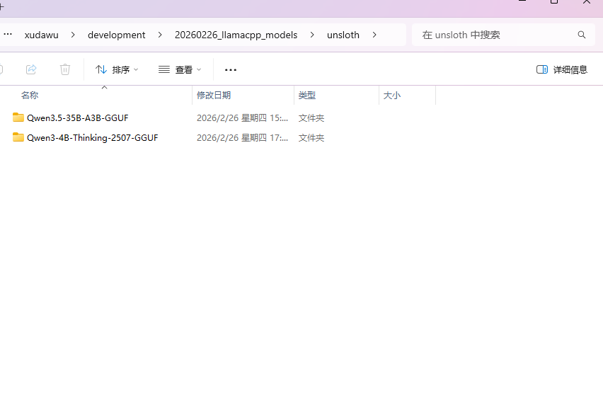The height and width of the screenshot is (419, 603).
Task: Expand chevron after xudawu breadcrumb
Action: [x=73, y=35]
